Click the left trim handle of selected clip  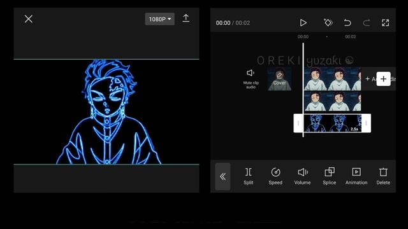298,123
